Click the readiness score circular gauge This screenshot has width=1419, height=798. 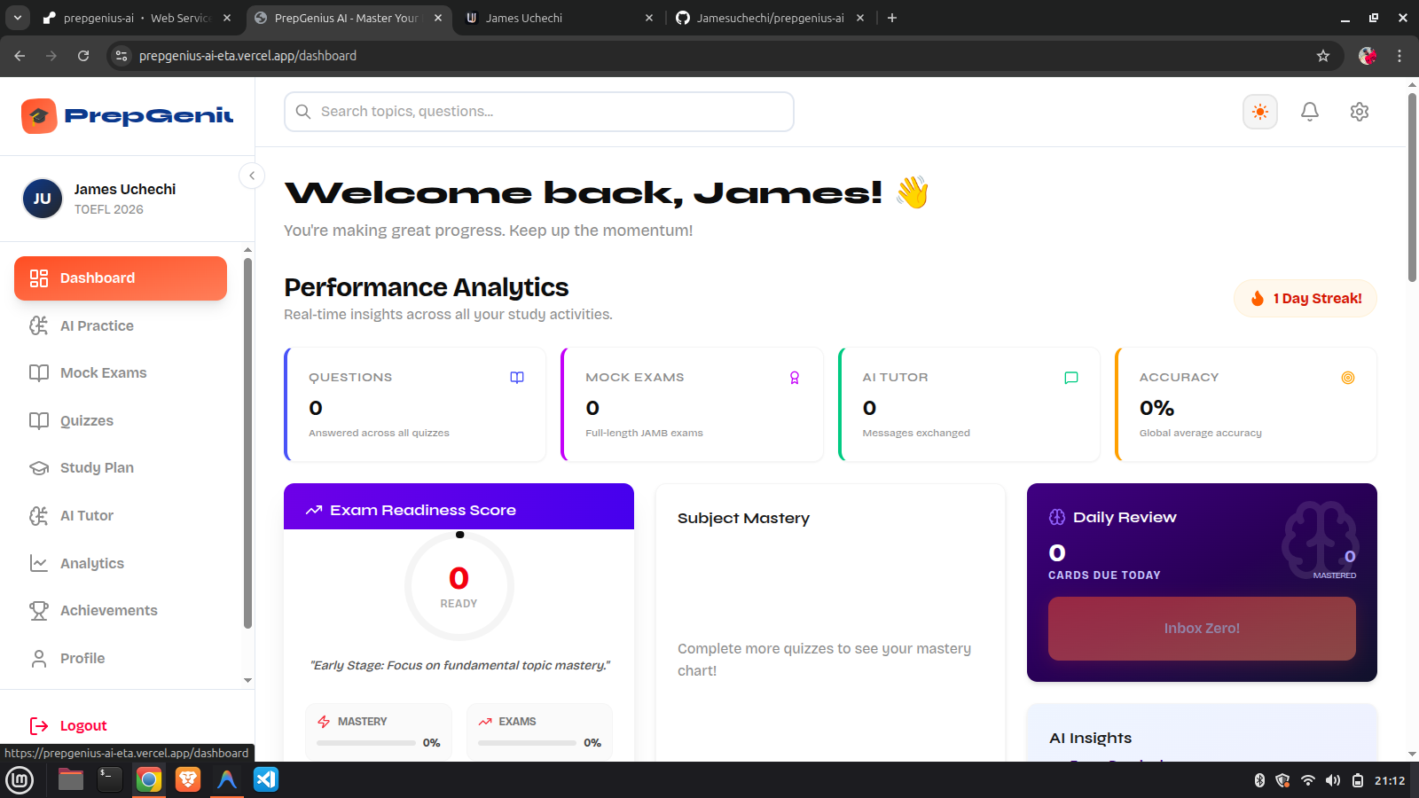point(459,586)
